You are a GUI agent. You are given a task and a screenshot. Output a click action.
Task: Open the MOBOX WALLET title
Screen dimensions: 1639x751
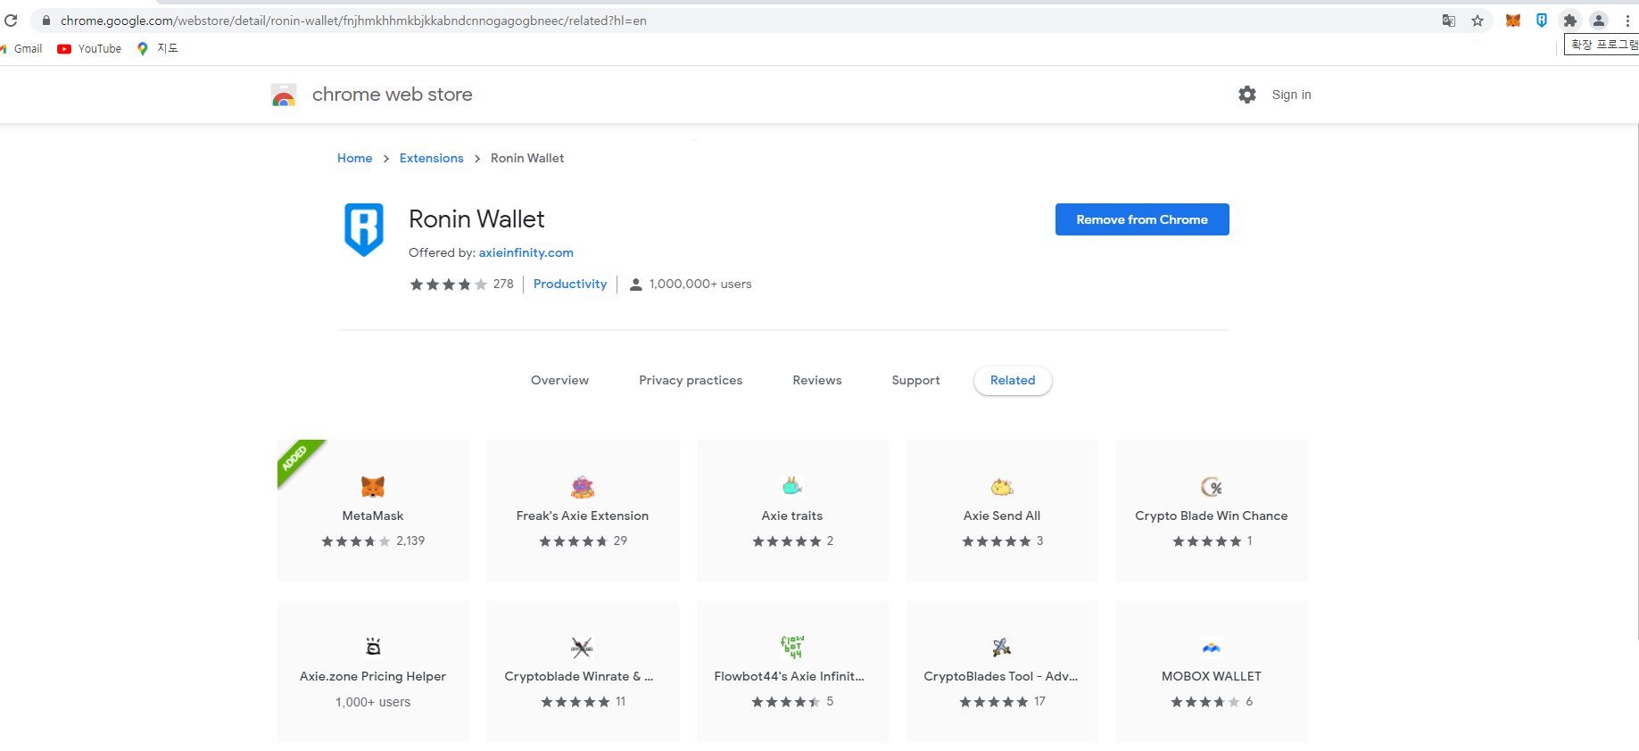point(1212,676)
